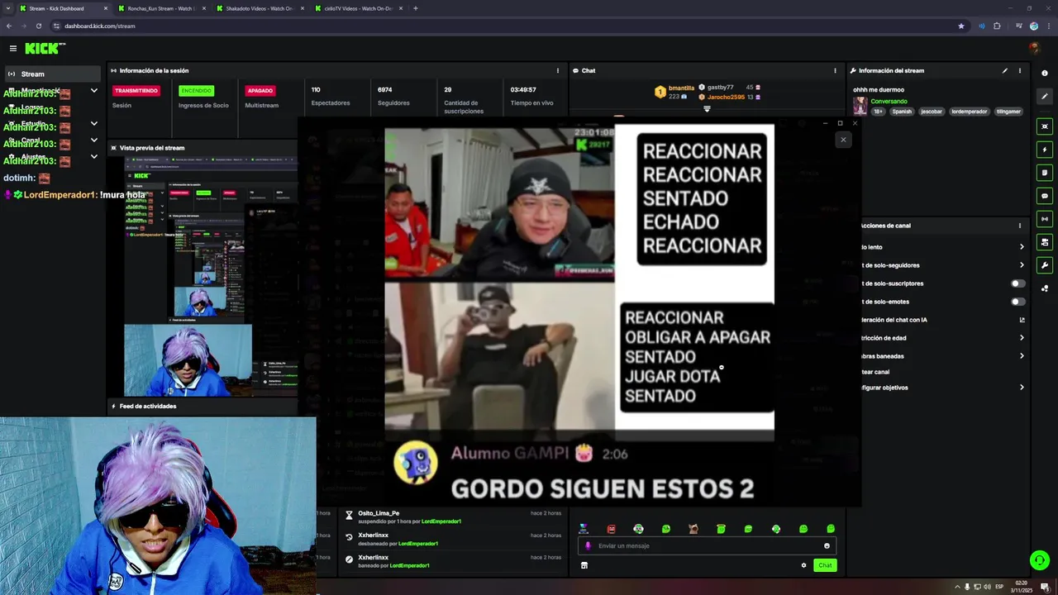Screen dimensions: 1058x595
Task: Click the pencil icon in right toolbar
Action: pos(1045,97)
